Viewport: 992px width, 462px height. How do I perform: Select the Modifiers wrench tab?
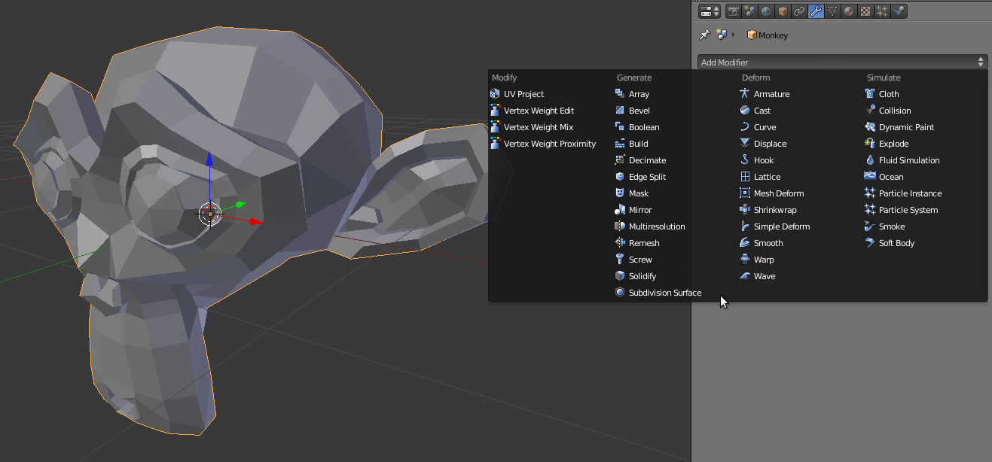point(816,11)
